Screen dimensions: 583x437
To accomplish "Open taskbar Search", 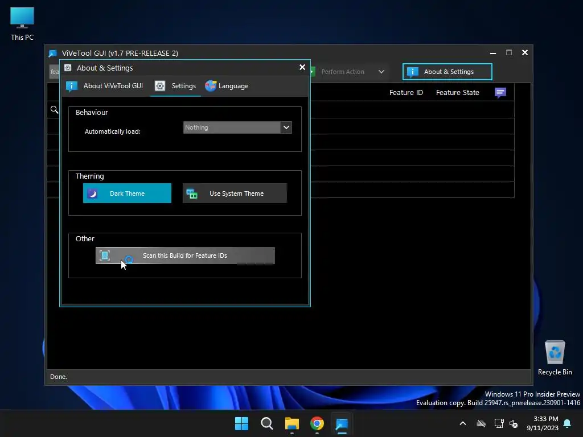I will (266, 423).
